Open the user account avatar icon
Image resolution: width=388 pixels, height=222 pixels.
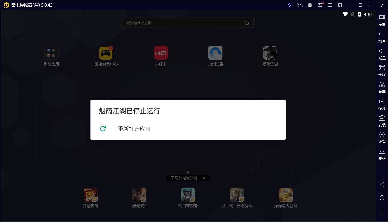point(310,5)
